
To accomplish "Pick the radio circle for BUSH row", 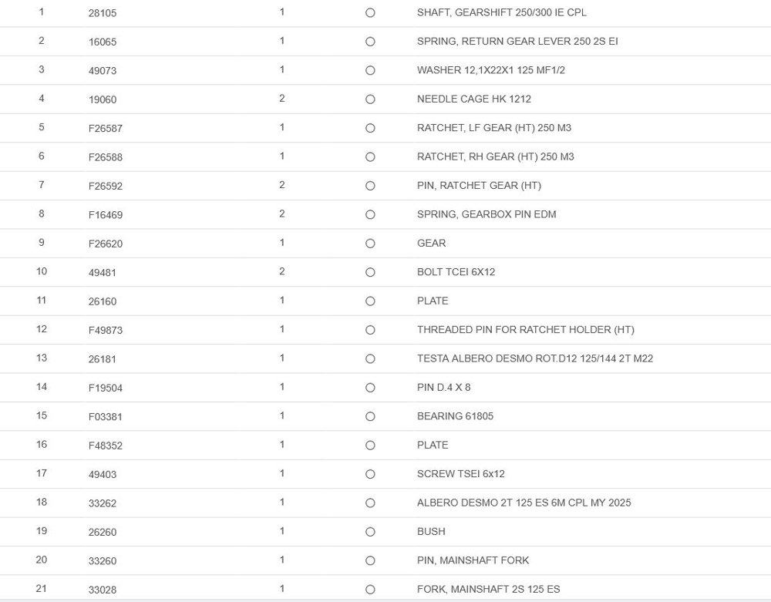I will click(370, 532).
